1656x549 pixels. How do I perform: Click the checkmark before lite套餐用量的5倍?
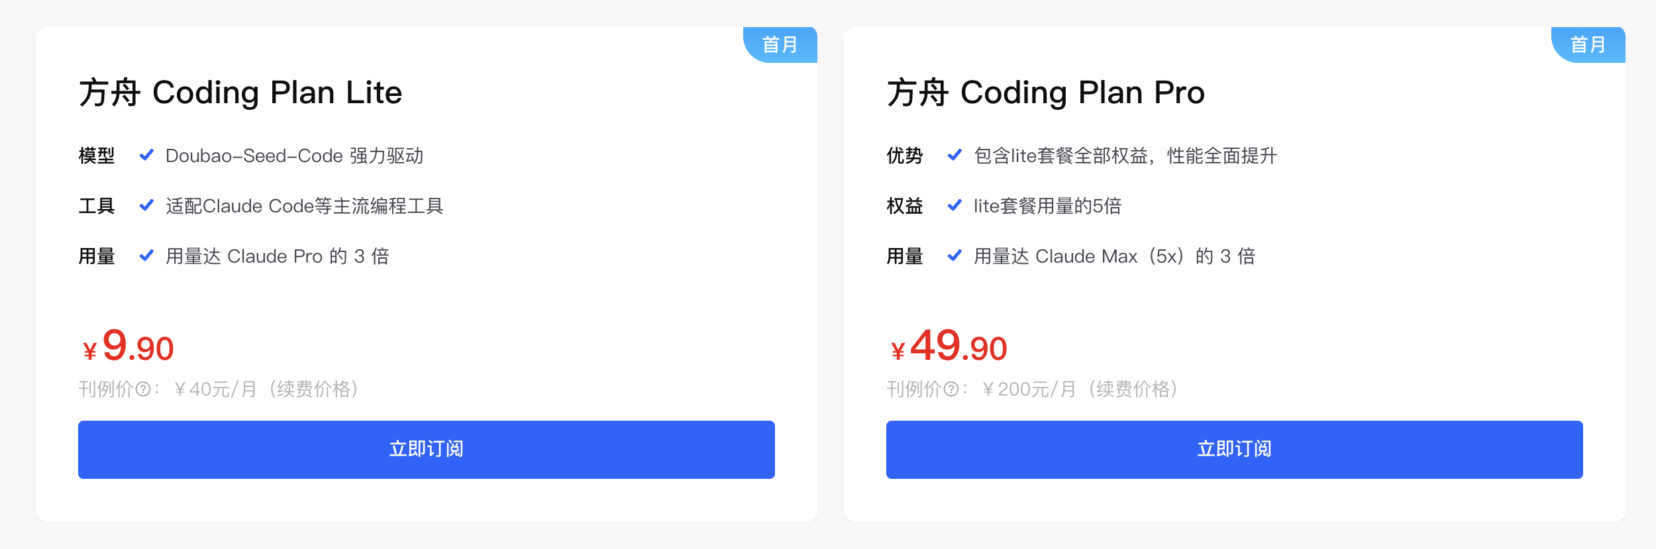pyautogui.click(x=955, y=206)
